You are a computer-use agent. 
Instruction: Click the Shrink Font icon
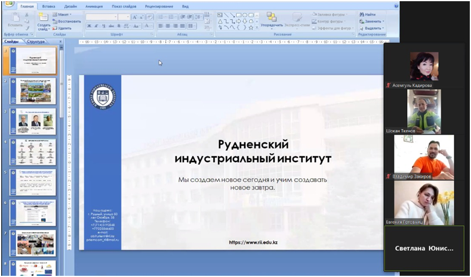click(142, 17)
